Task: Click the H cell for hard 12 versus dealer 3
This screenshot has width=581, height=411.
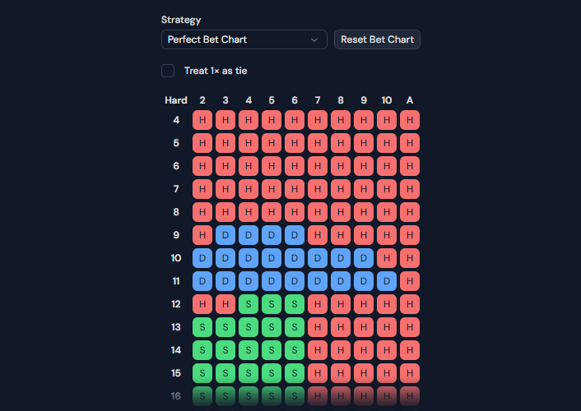Action: (x=225, y=304)
